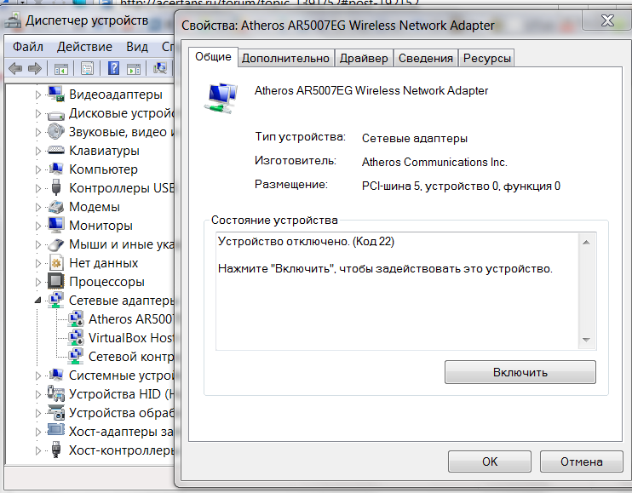
Task: Click the Forward arrow in Device Manager toolbar
Action: [35, 68]
